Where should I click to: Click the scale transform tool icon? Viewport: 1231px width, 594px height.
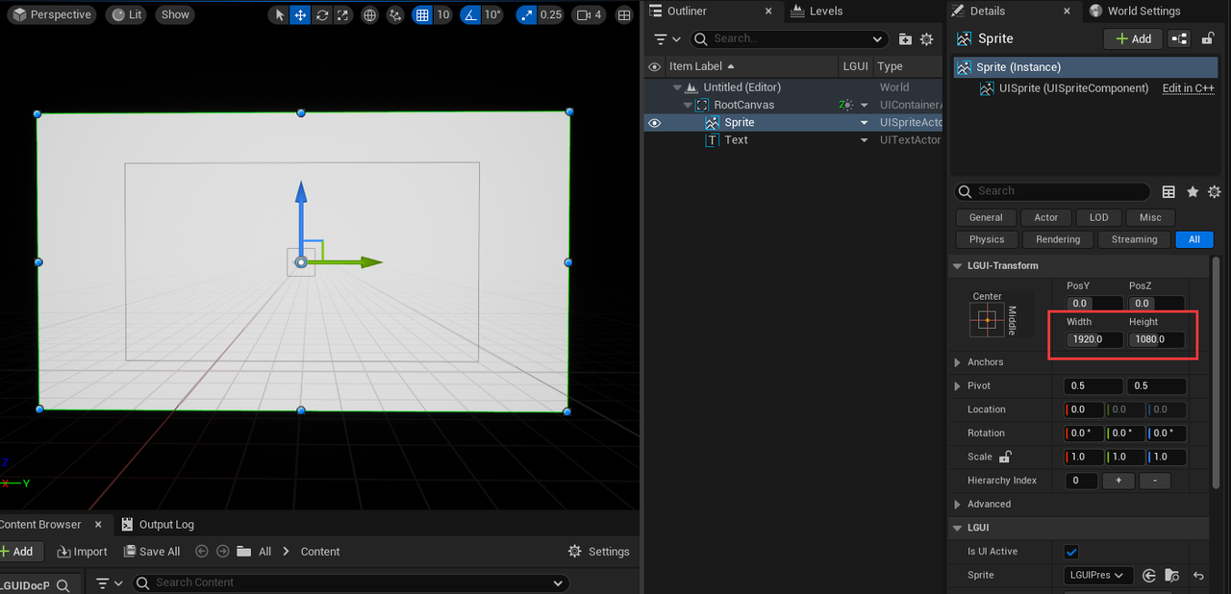coord(342,15)
